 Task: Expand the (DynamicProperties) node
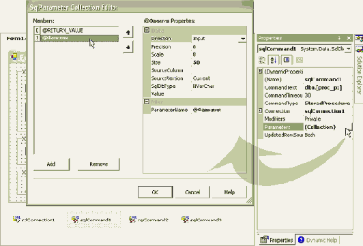click(261, 71)
